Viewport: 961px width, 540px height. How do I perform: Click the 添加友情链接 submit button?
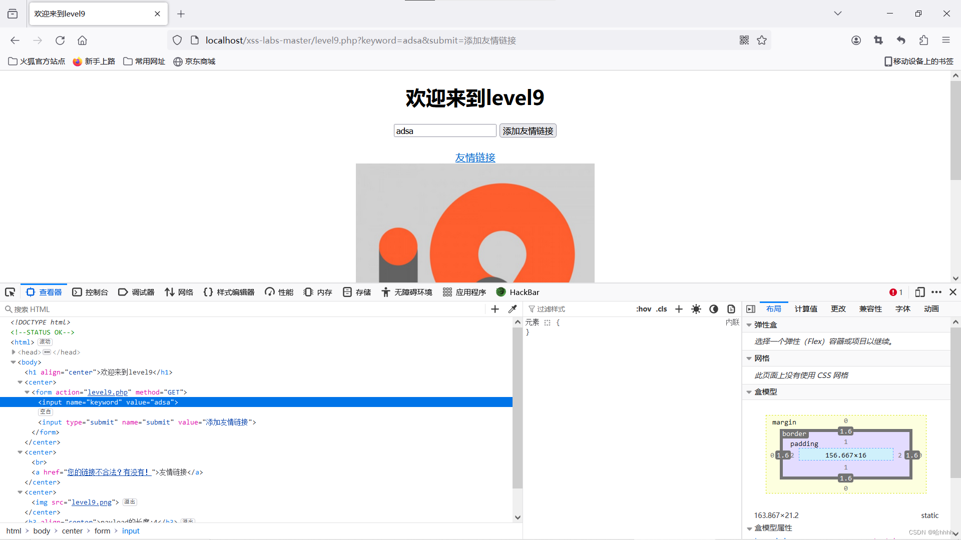point(528,131)
